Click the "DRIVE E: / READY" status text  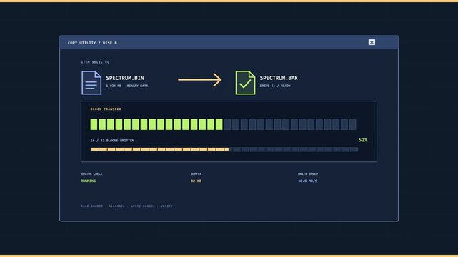coord(275,86)
